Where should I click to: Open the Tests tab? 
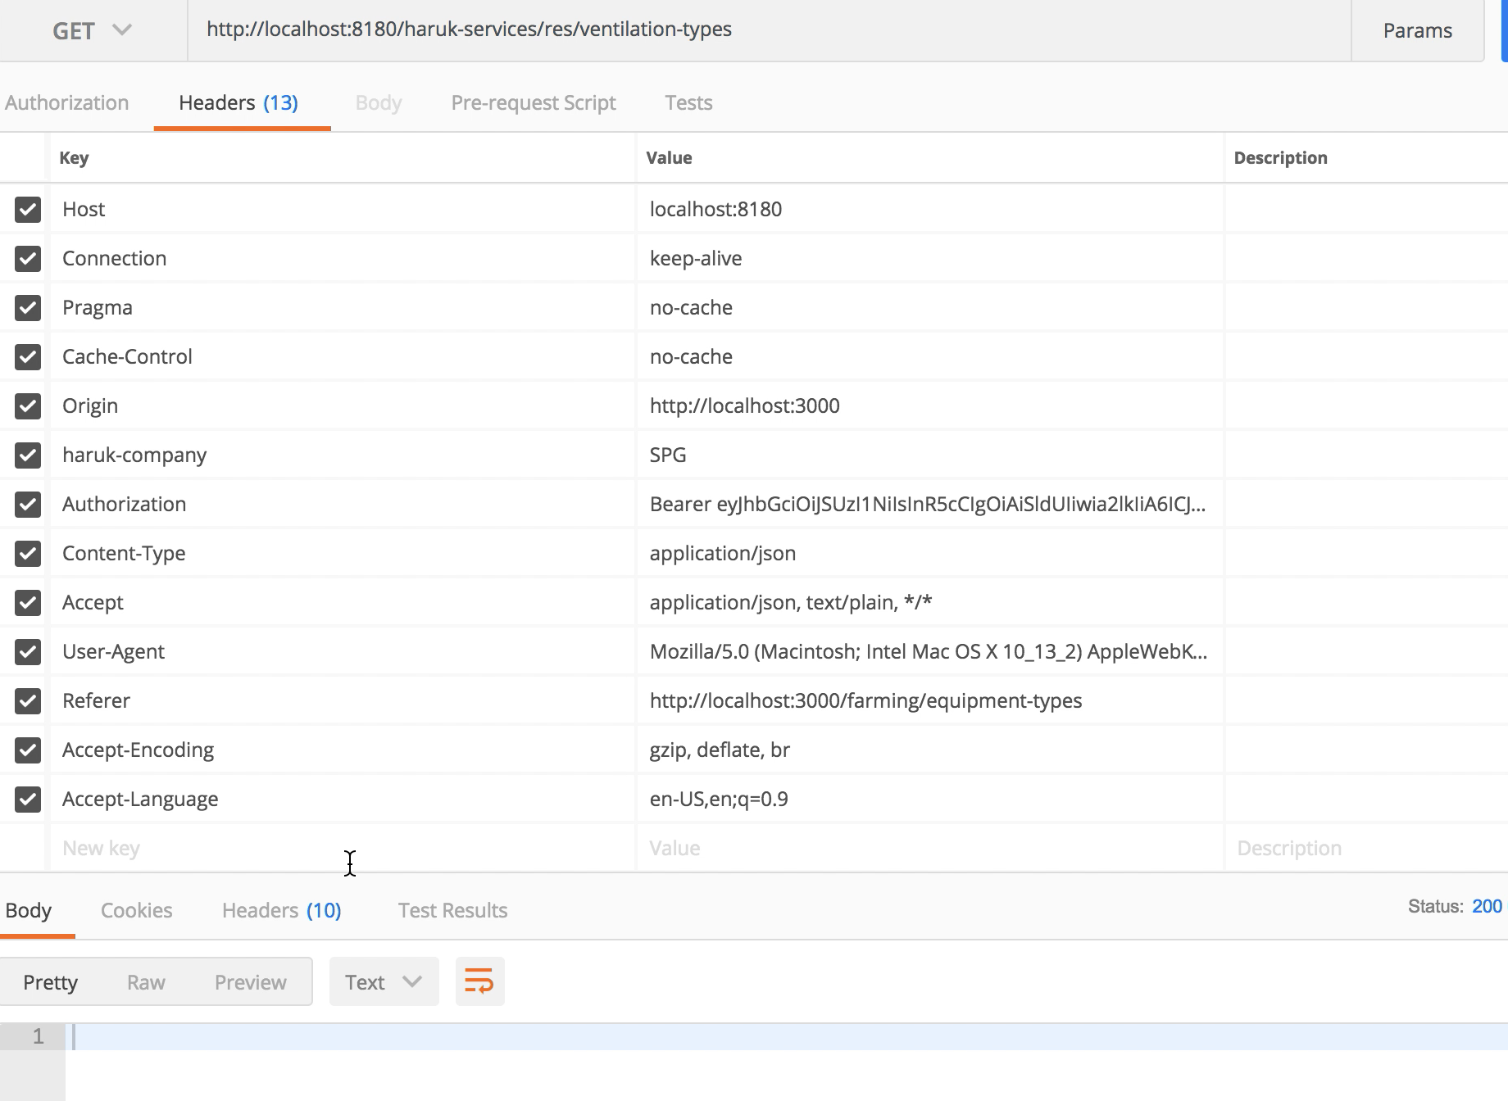pyautogui.click(x=688, y=103)
